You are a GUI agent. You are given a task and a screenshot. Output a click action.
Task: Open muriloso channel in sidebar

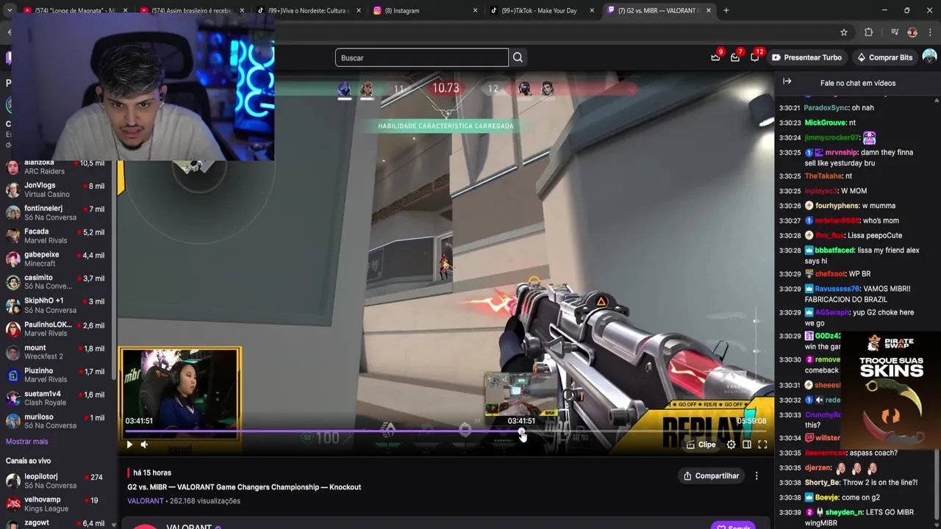(56, 421)
